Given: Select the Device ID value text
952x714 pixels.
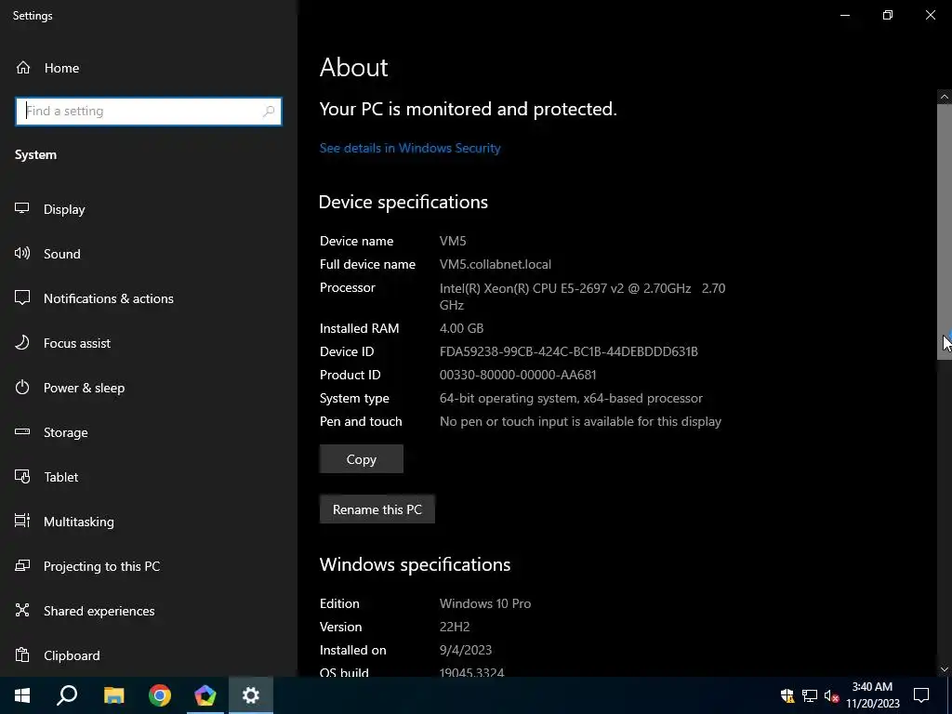Looking at the screenshot, I should (x=568, y=351).
